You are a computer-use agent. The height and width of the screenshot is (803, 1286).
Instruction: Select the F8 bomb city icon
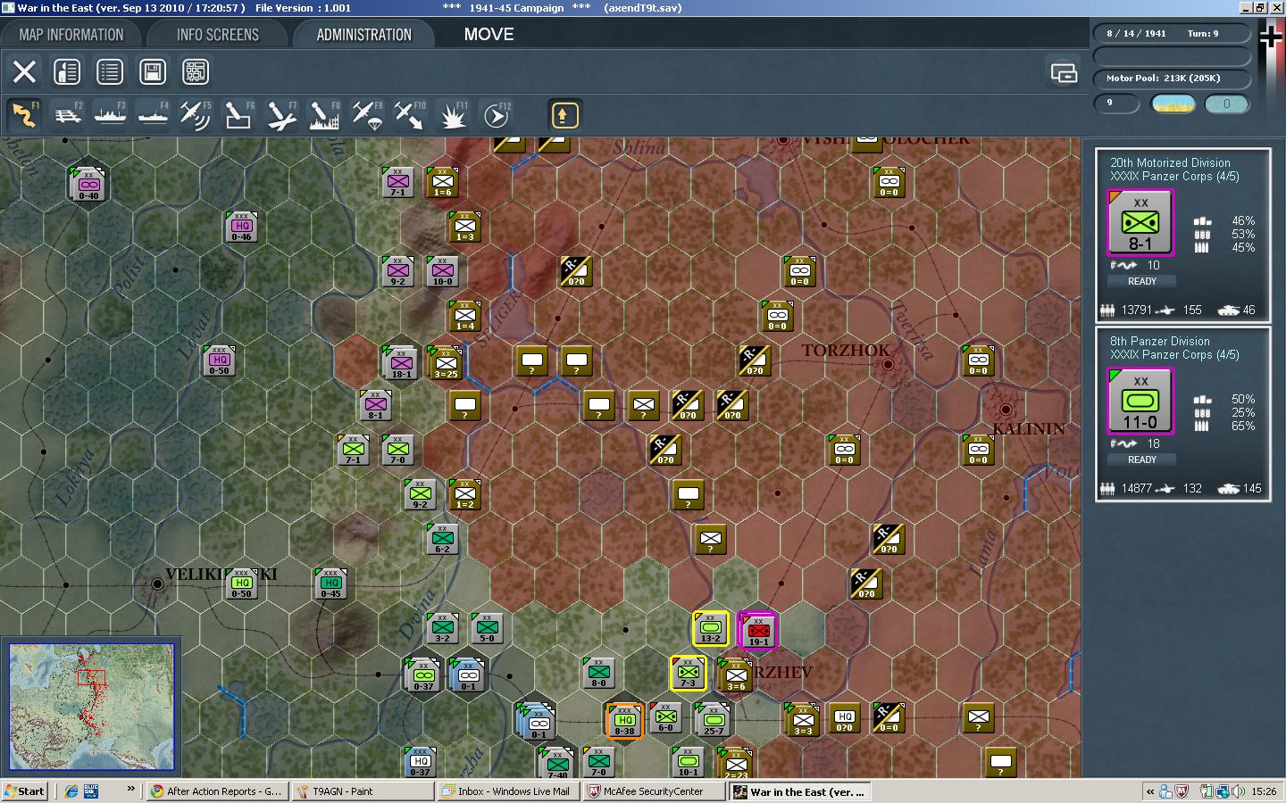(324, 115)
